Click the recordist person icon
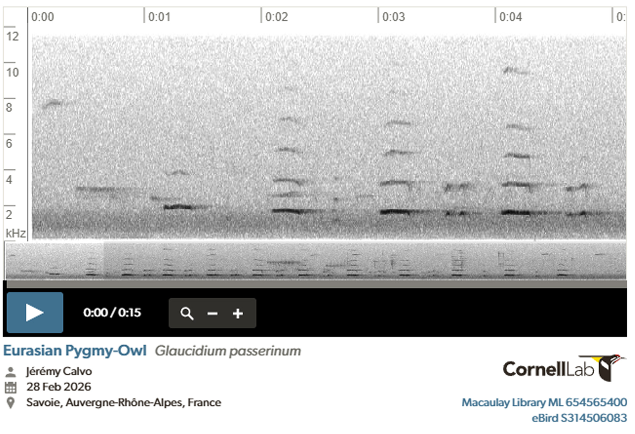This screenshot has height=434, width=635. click(x=11, y=371)
